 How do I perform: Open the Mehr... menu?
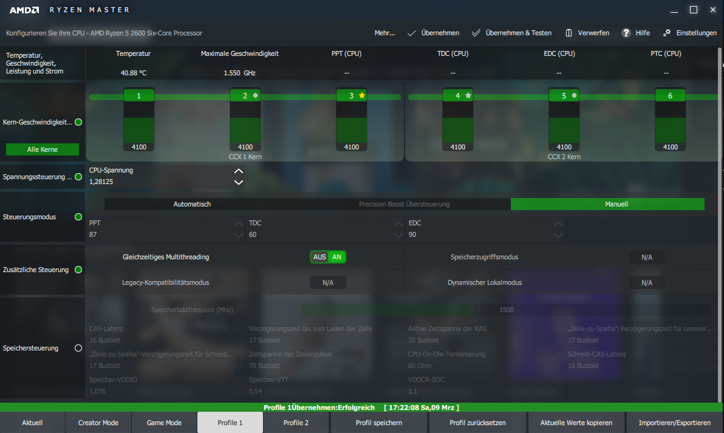[x=384, y=33]
